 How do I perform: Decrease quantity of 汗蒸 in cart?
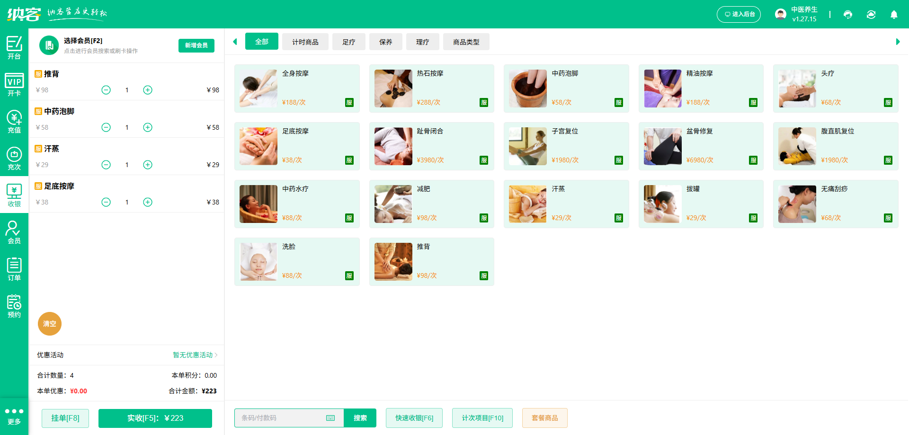tap(106, 165)
